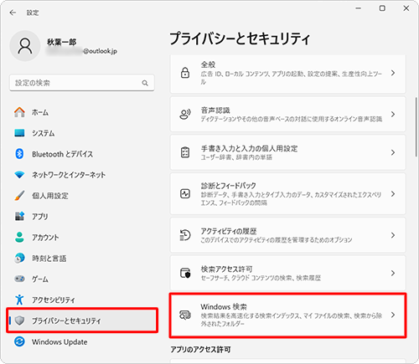Image resolution: width=419 pixels, height=364 pixels.
Task: Open the 全般 settings card
Action: (287, 74)
